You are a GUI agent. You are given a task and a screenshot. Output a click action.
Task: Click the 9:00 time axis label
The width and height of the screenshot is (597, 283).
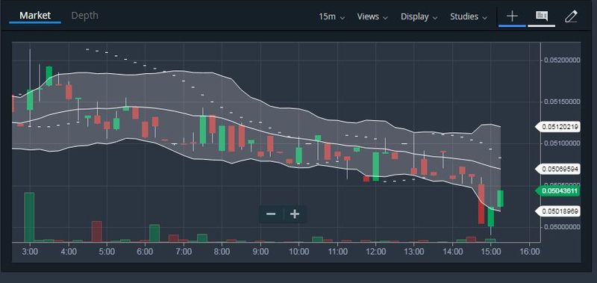[x=260, y=252]
